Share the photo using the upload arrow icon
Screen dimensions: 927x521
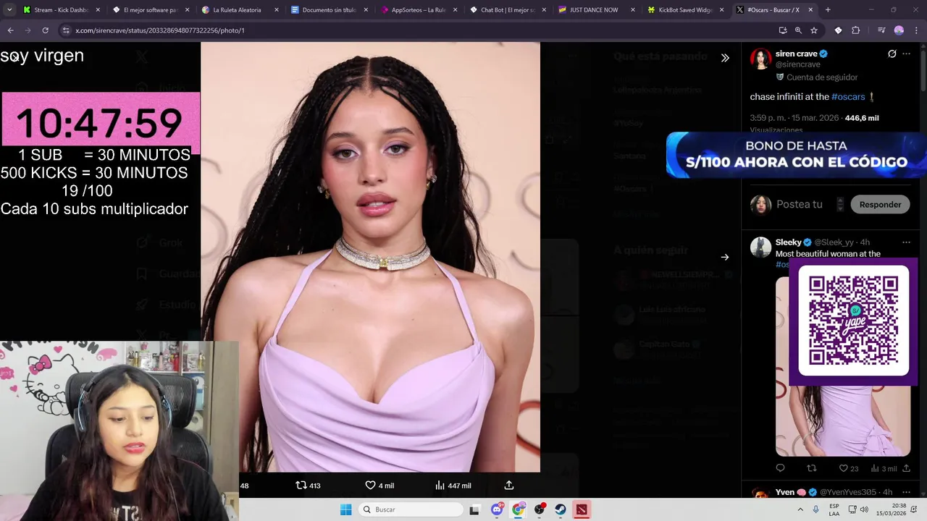pyautogui.click(x=509, y=486)
